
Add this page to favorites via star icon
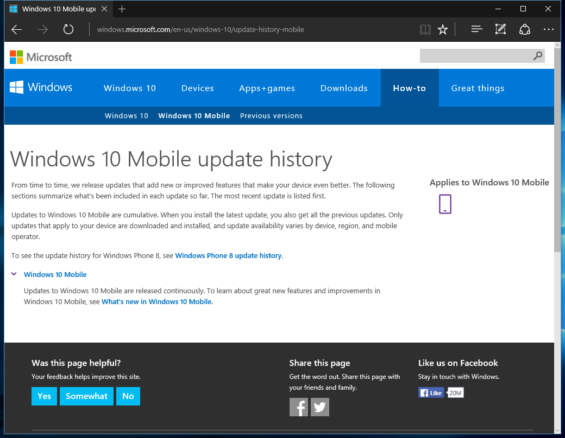click(x=443, y=29)
